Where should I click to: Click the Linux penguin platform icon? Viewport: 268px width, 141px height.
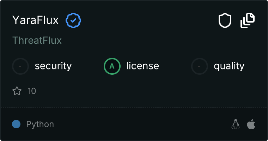pos(235,124)
